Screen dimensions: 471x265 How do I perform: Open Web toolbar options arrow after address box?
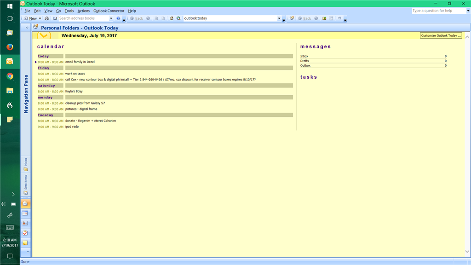pyautogui.click(x=283, y=19)
